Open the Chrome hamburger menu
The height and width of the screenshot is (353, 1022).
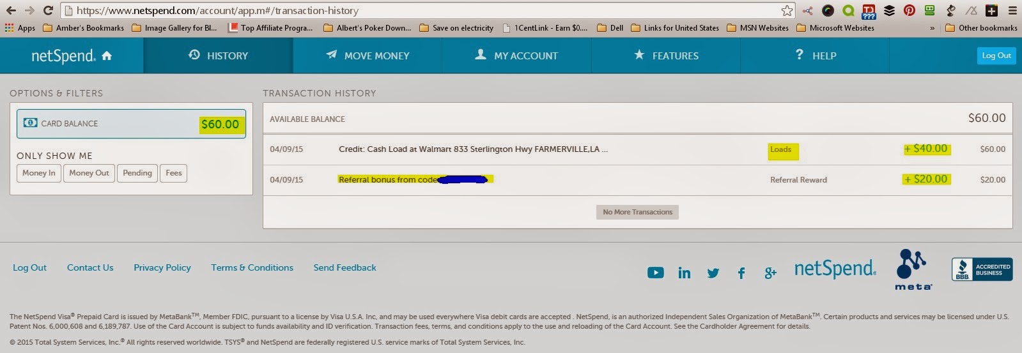coord(1012,10)
